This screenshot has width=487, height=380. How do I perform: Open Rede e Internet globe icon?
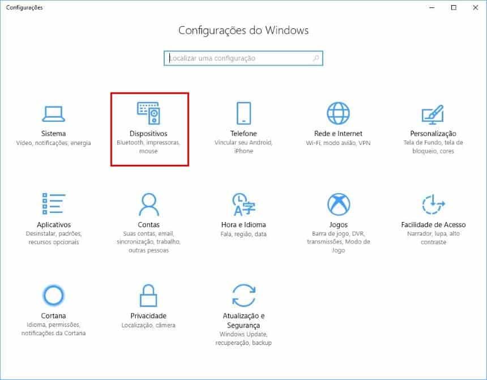[338, 113]
